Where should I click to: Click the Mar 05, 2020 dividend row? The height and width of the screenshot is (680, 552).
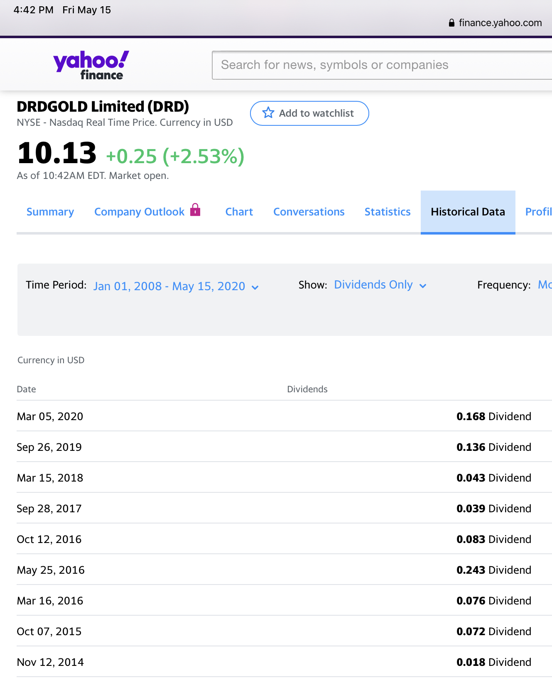click(x=274, y=416)
